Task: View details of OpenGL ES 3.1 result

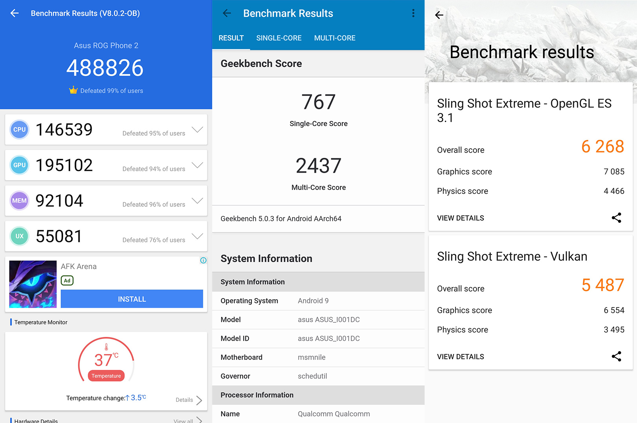Action: tap(461, 218)
